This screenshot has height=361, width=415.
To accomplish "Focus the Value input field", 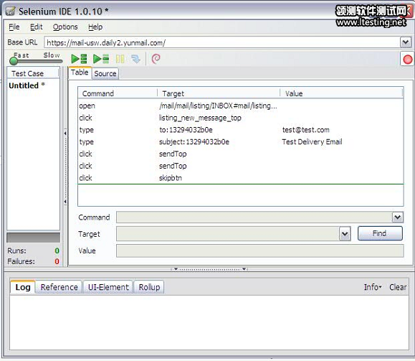I will (x=260, y=250).
